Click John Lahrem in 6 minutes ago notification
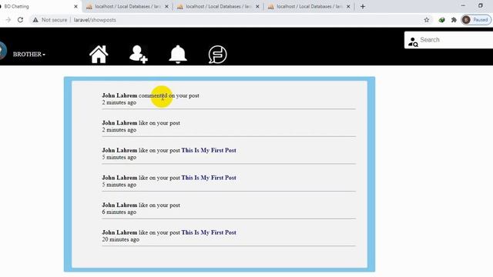 coord(119,205)
